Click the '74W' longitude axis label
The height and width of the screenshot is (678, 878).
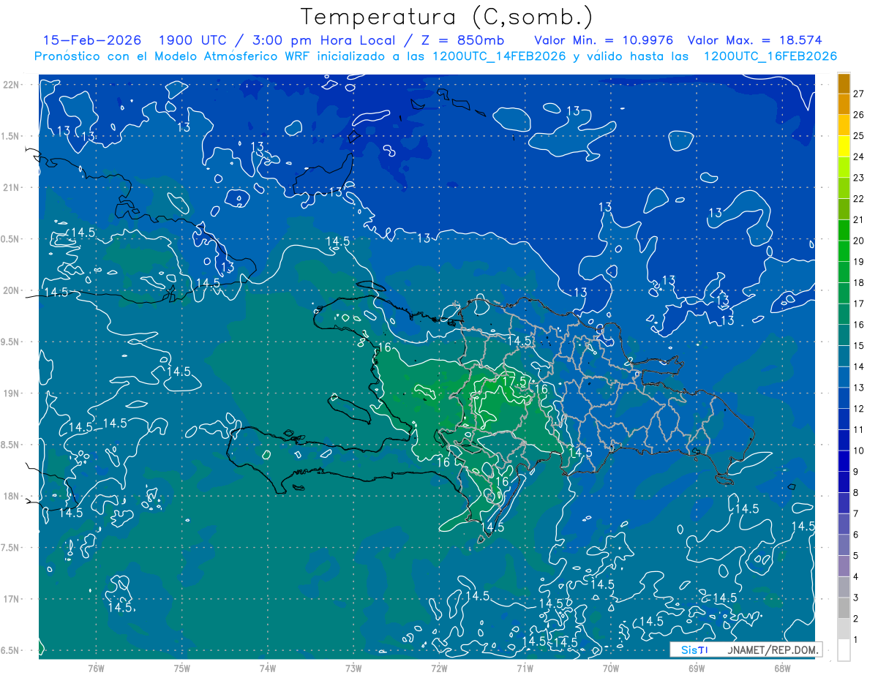pos(268,668)
